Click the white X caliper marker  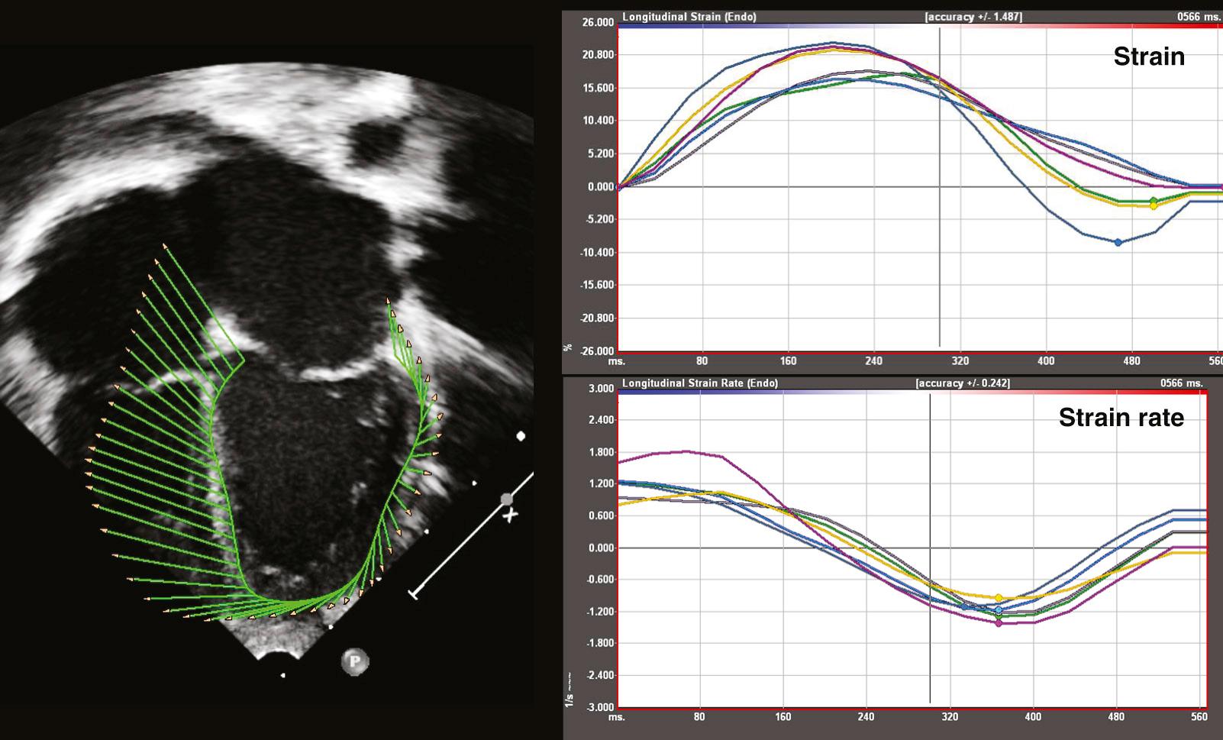tap(509, 515)
